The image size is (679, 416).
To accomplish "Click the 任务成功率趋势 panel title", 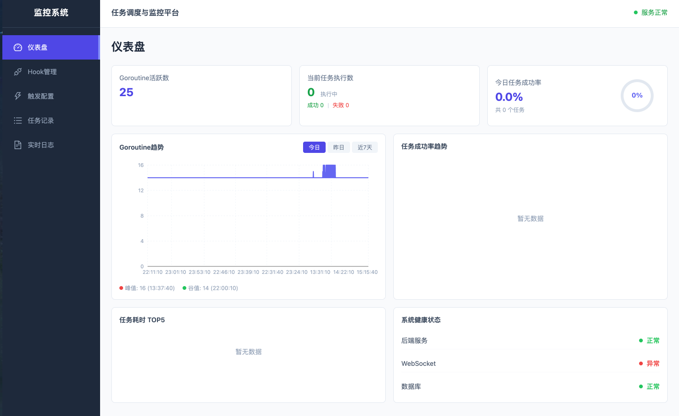I will click(x=424, y=146).
